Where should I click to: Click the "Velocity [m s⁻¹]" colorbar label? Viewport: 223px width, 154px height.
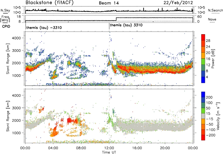[x=218, y=116]
